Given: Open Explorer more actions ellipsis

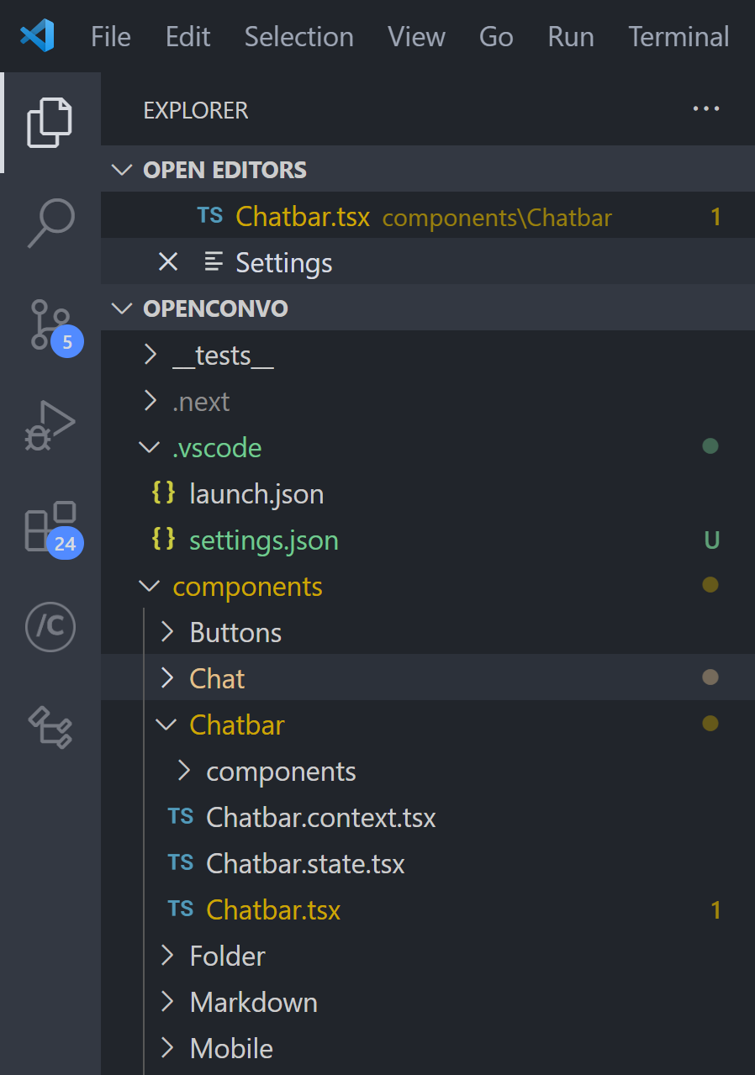Looking at the screenshot, I should (705, 109).
